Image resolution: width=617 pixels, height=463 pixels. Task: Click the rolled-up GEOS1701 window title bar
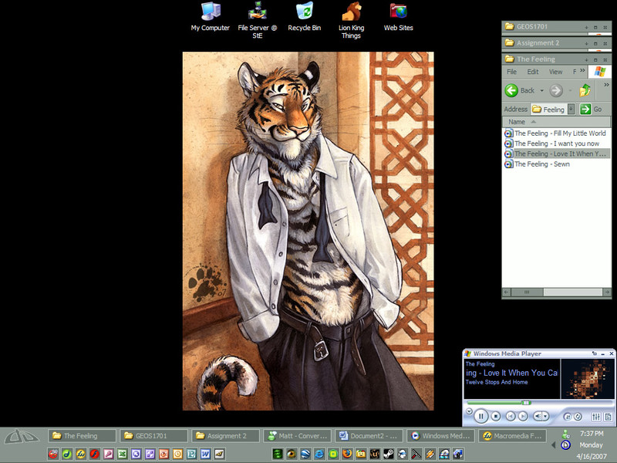click(556, 27)
